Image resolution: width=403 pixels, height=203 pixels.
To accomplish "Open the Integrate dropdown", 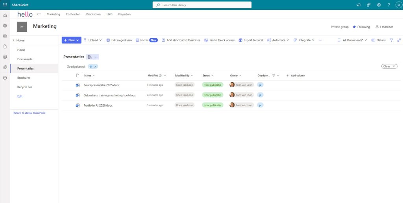I will click(304, 40).
